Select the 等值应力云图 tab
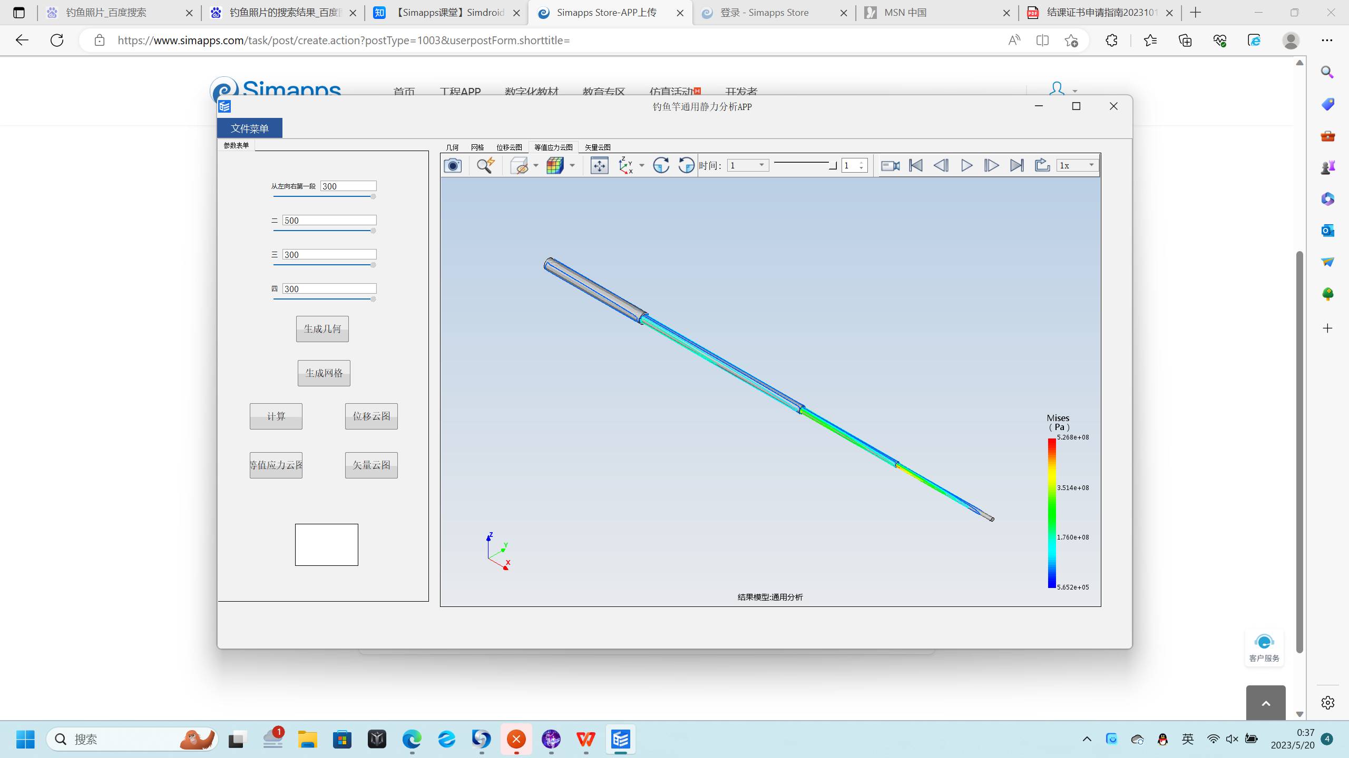The image size is (1349, 758). [553, 147]
